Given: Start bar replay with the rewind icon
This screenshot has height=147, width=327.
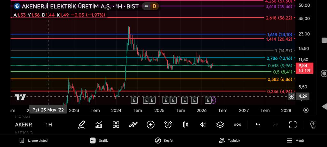Looking at the screenshot, I should (x=203, y=124).
